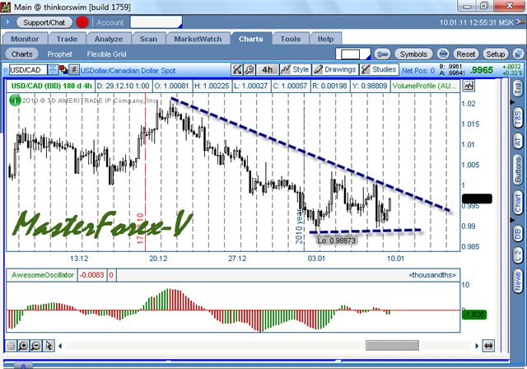Open the Chart side panel tab
Screen dimensions: 527x369
pos(518,203)
